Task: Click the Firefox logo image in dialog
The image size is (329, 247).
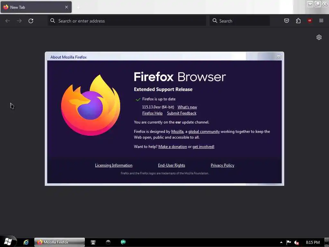Action: point(91,105)
